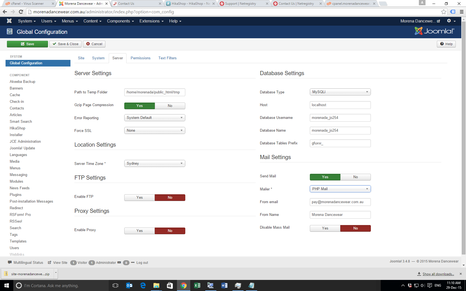Open the Error Reporting dropdown

(x=155, y=118)
